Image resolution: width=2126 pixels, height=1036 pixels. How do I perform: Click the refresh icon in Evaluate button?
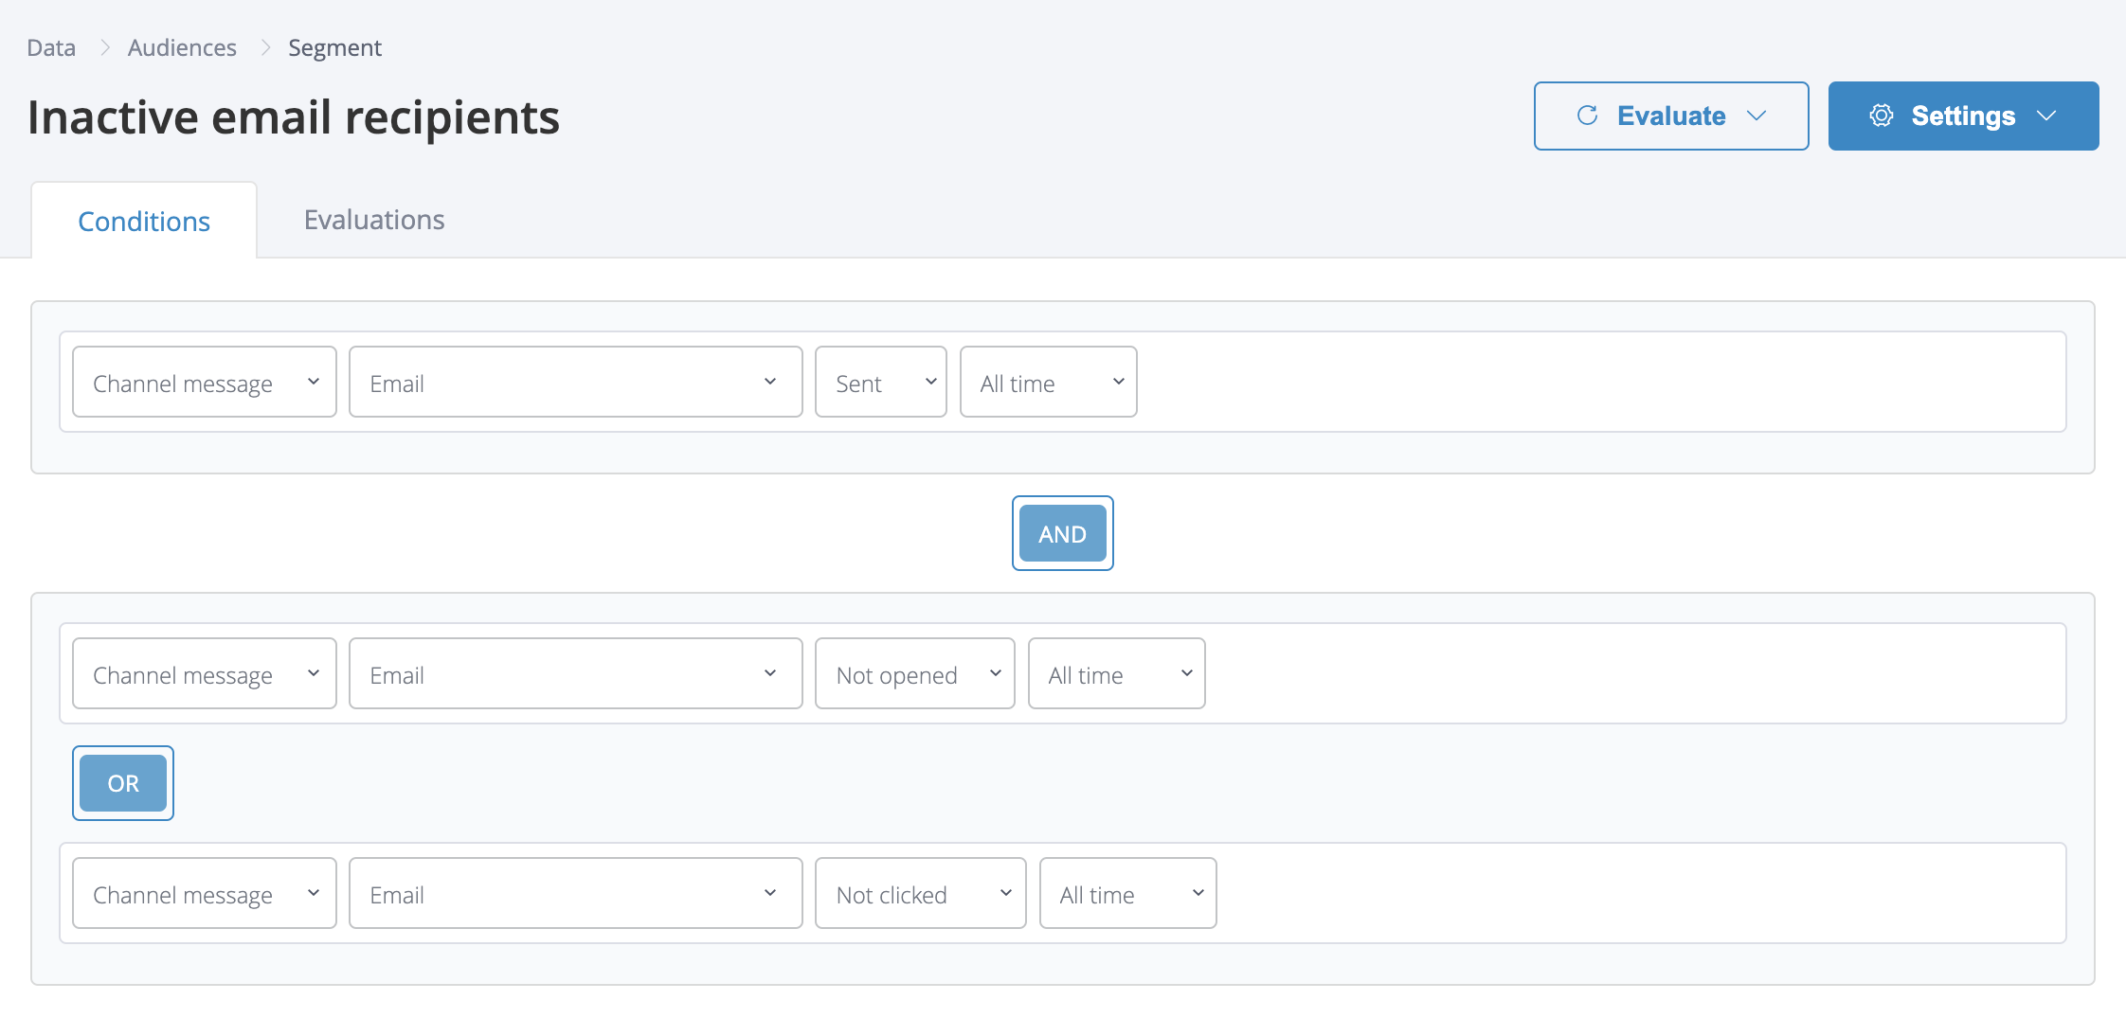1587,116
